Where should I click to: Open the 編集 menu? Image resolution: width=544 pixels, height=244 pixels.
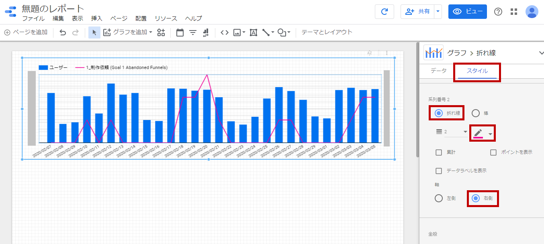tap(58, 18)
